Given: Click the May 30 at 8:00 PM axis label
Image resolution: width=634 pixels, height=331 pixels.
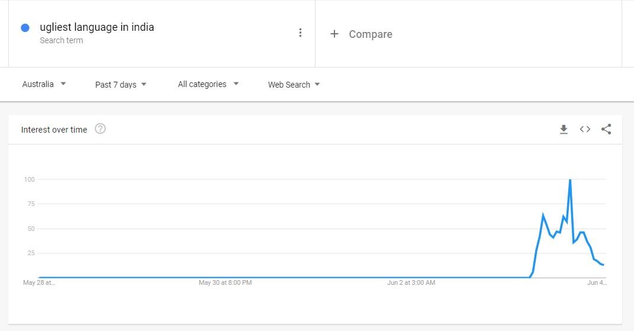Looking at the screenshot, I should pos(225,282).
